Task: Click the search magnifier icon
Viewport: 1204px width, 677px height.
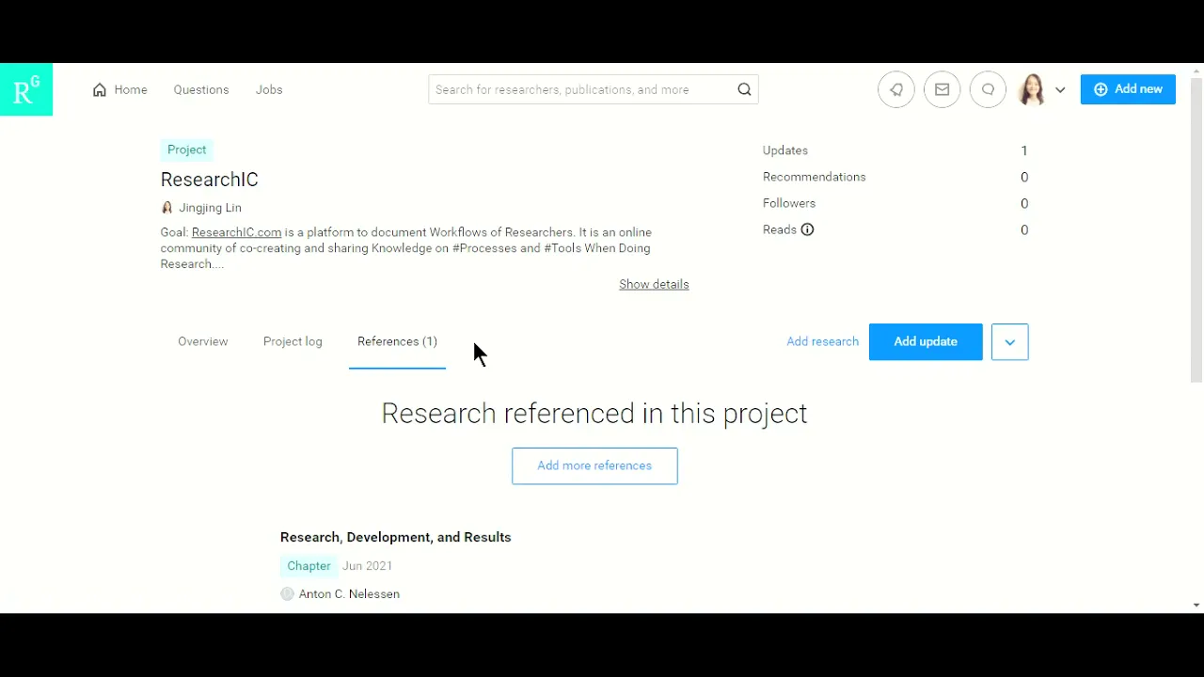Action: coord(744,89)
